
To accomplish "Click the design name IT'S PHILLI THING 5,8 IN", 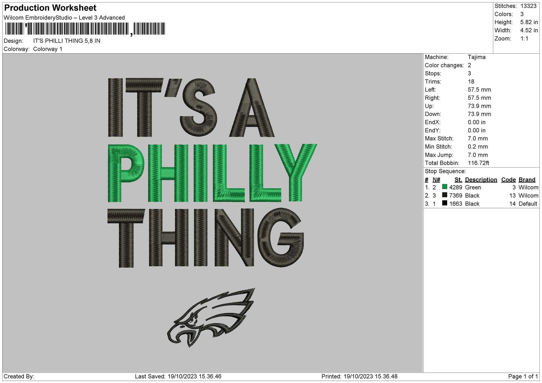I will (x=67, y=41).
